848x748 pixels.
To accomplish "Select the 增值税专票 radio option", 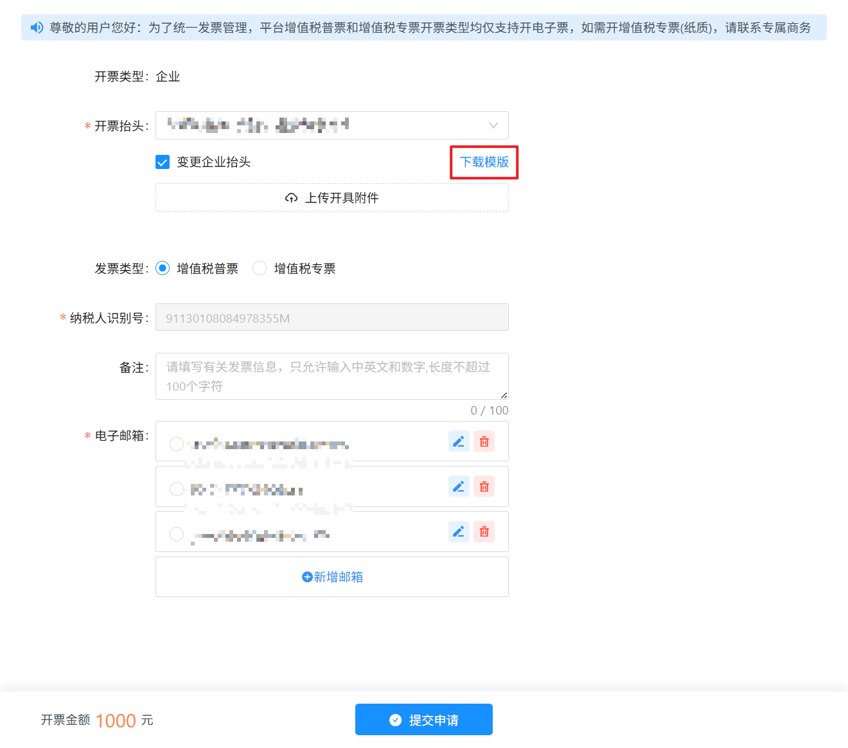I will pos(260,268).
